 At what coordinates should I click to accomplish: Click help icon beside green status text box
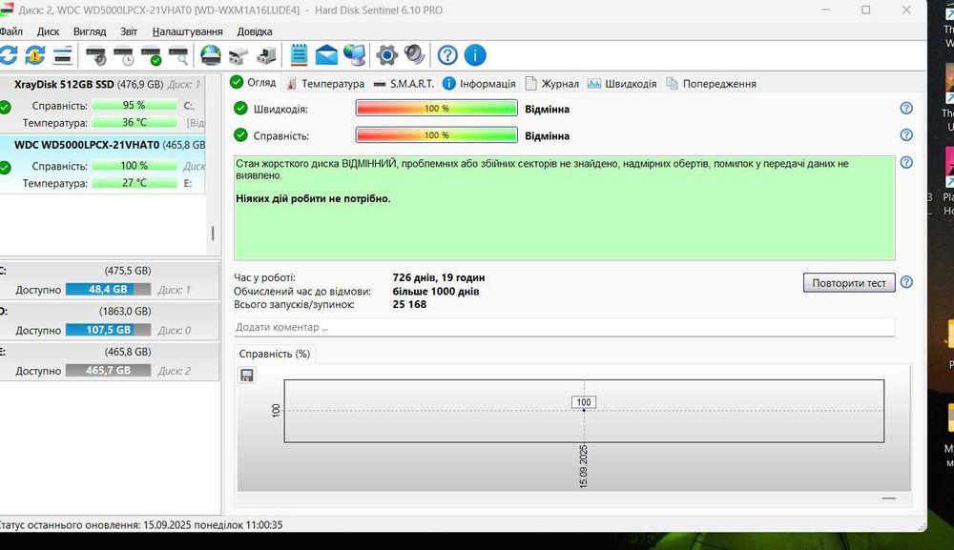906,162
